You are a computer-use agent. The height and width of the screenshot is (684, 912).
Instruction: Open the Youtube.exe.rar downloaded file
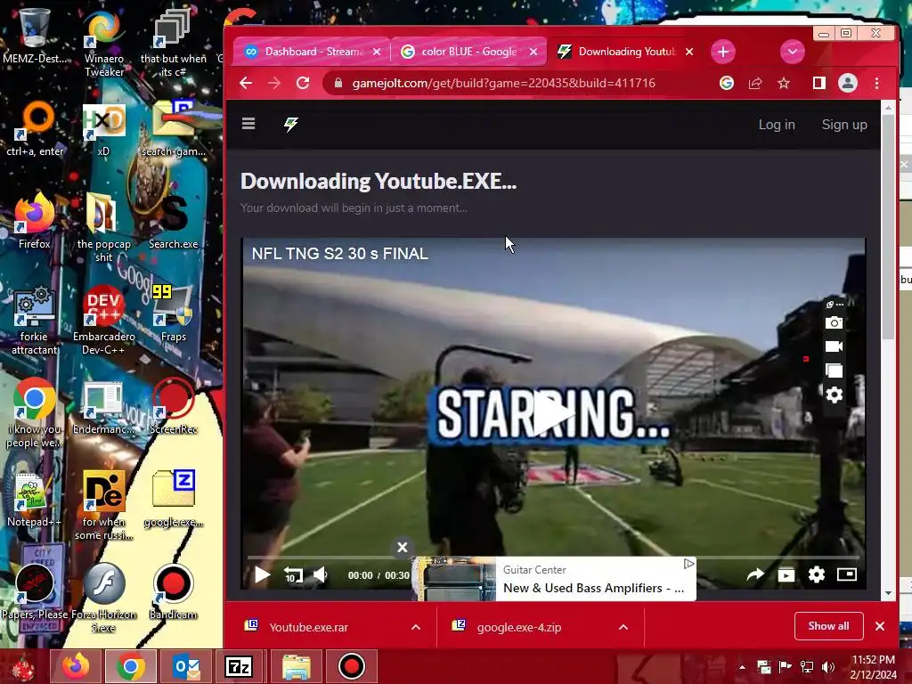click(308, 627)
